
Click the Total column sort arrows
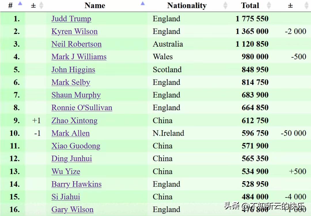pos(269,5)
